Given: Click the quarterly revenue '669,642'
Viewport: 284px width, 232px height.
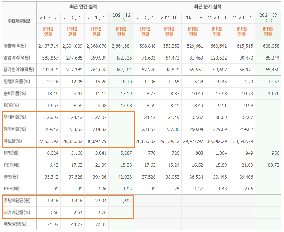Looking at the screenshot, I should (x=218, y=46).
